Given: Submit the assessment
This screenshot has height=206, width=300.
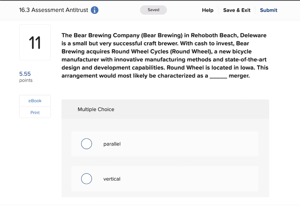Looking at the screenshot, I should coord(268,10).
